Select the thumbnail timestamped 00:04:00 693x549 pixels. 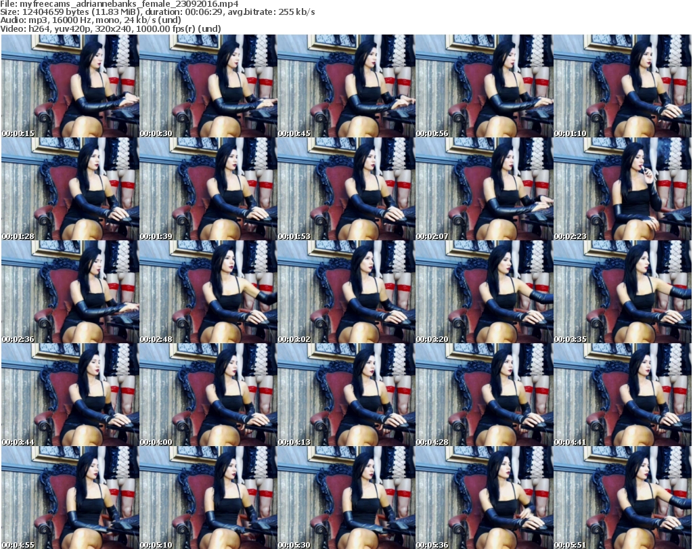tap(208, 395)
